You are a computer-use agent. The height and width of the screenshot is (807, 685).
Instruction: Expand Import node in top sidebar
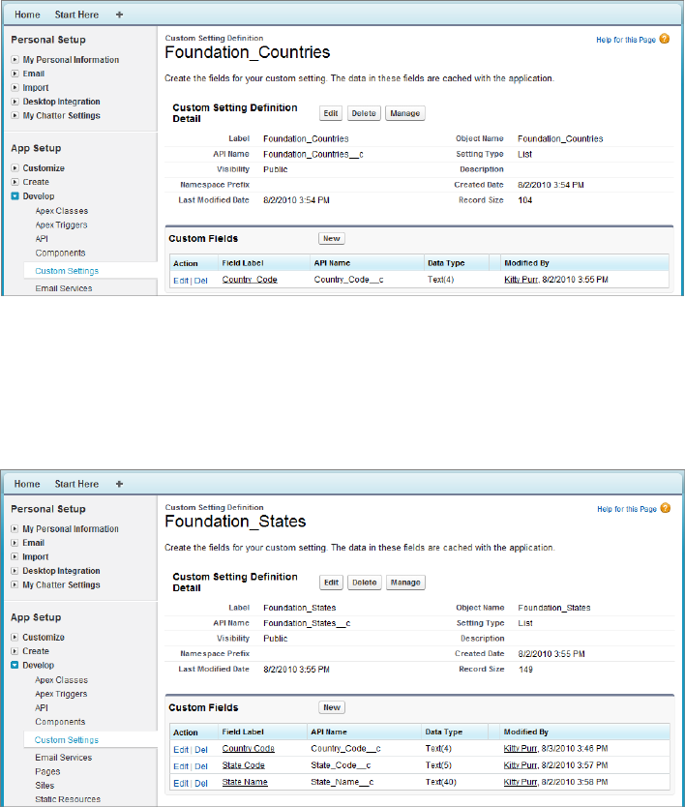tap(15, 87)
